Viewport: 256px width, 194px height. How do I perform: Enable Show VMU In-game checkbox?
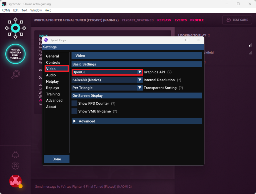[75, 111]
